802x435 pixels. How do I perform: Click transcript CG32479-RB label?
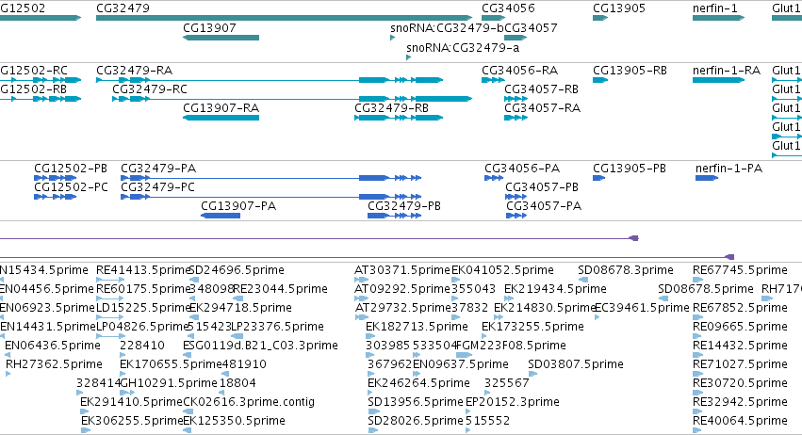(392, 108)
